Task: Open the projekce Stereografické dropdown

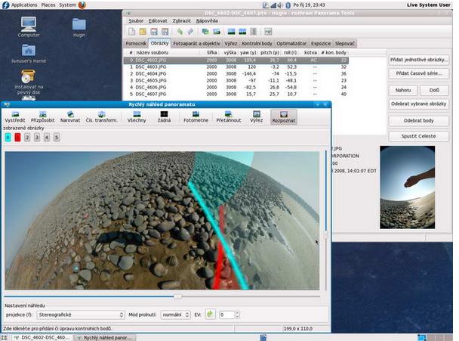Action: (81, 315)
